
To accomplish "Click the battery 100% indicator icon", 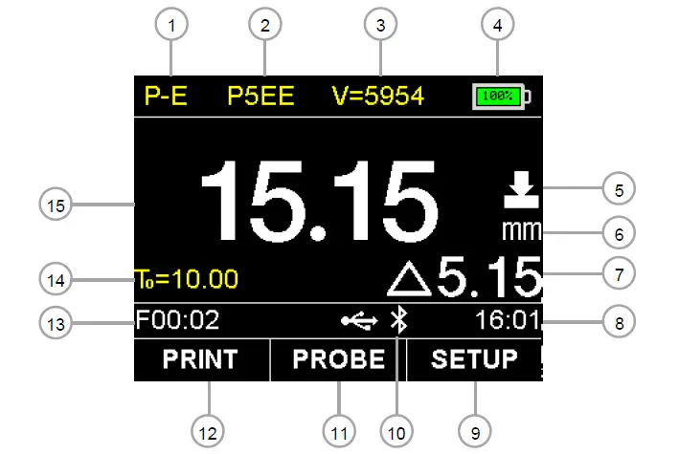I will (502, 96).
